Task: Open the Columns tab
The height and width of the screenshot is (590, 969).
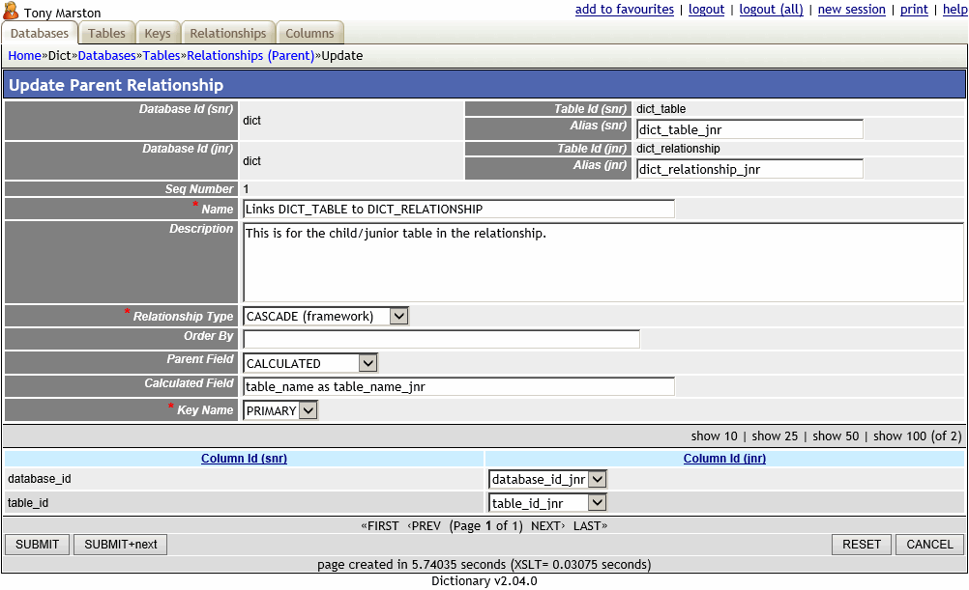Action: (309, 33)
